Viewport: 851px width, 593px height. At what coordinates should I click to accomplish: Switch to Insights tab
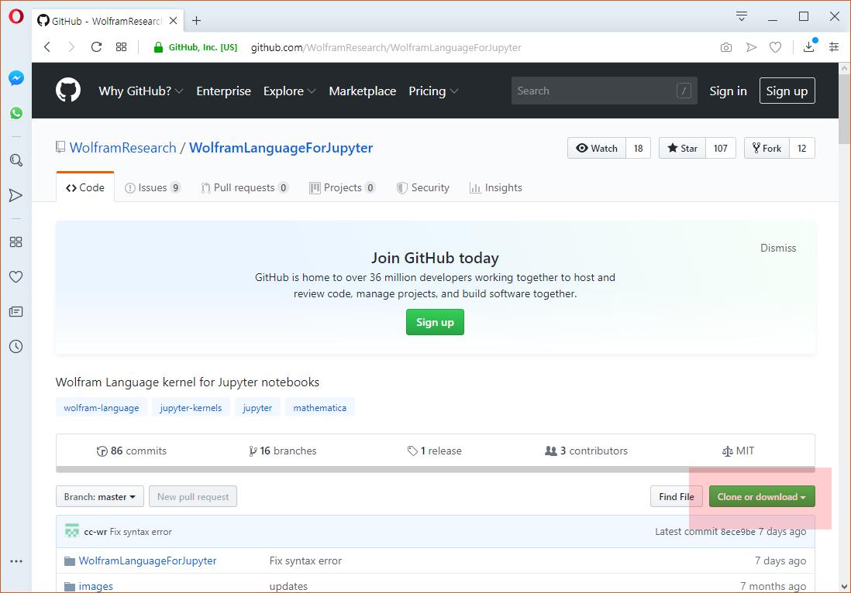495,187
